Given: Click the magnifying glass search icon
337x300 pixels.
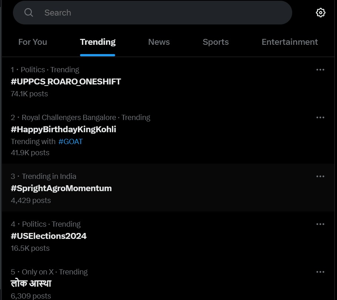Looking at the screenshot, I should click(29, 13).
